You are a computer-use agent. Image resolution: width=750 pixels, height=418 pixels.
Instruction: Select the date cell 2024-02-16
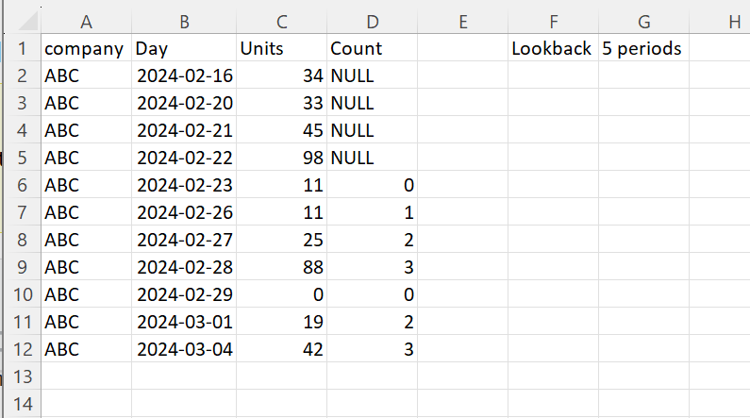184,76
